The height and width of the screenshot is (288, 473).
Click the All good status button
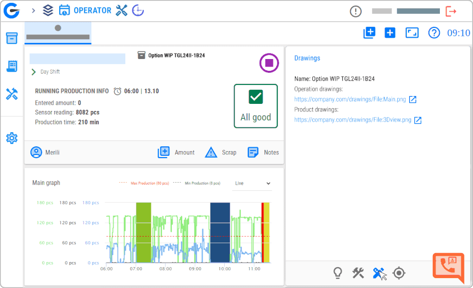(256, 106)
